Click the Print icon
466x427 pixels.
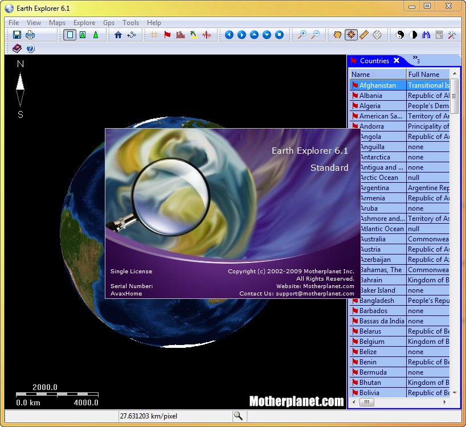[30, 35]
